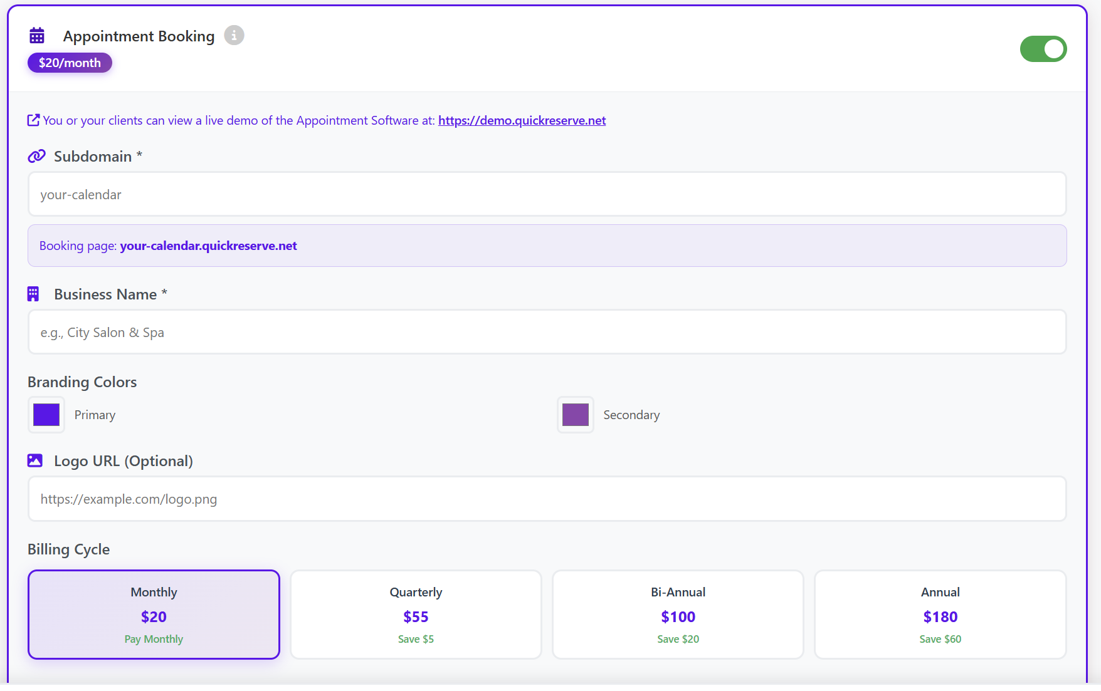Image resolution: width=1101 pixels, height=691 pixels.
Task: Open the Primary branding color picker
Action: tap(46, 415)
